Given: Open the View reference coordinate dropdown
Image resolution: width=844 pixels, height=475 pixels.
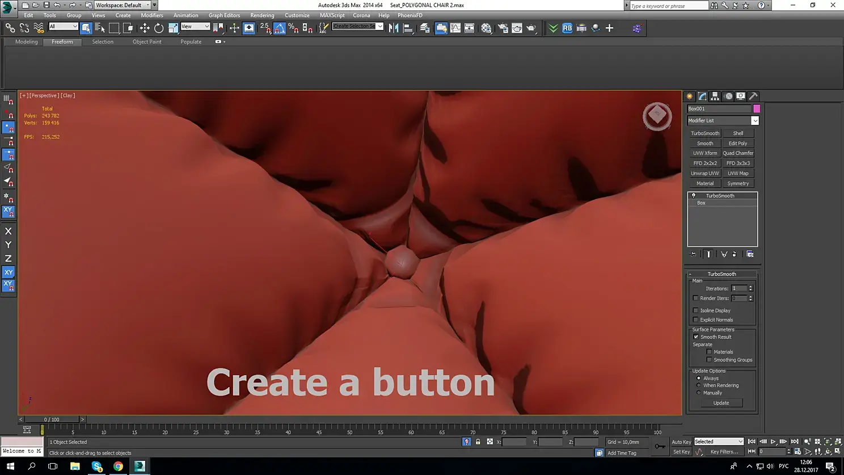Looking at the screenshot, I should click(x=195, y=27).
